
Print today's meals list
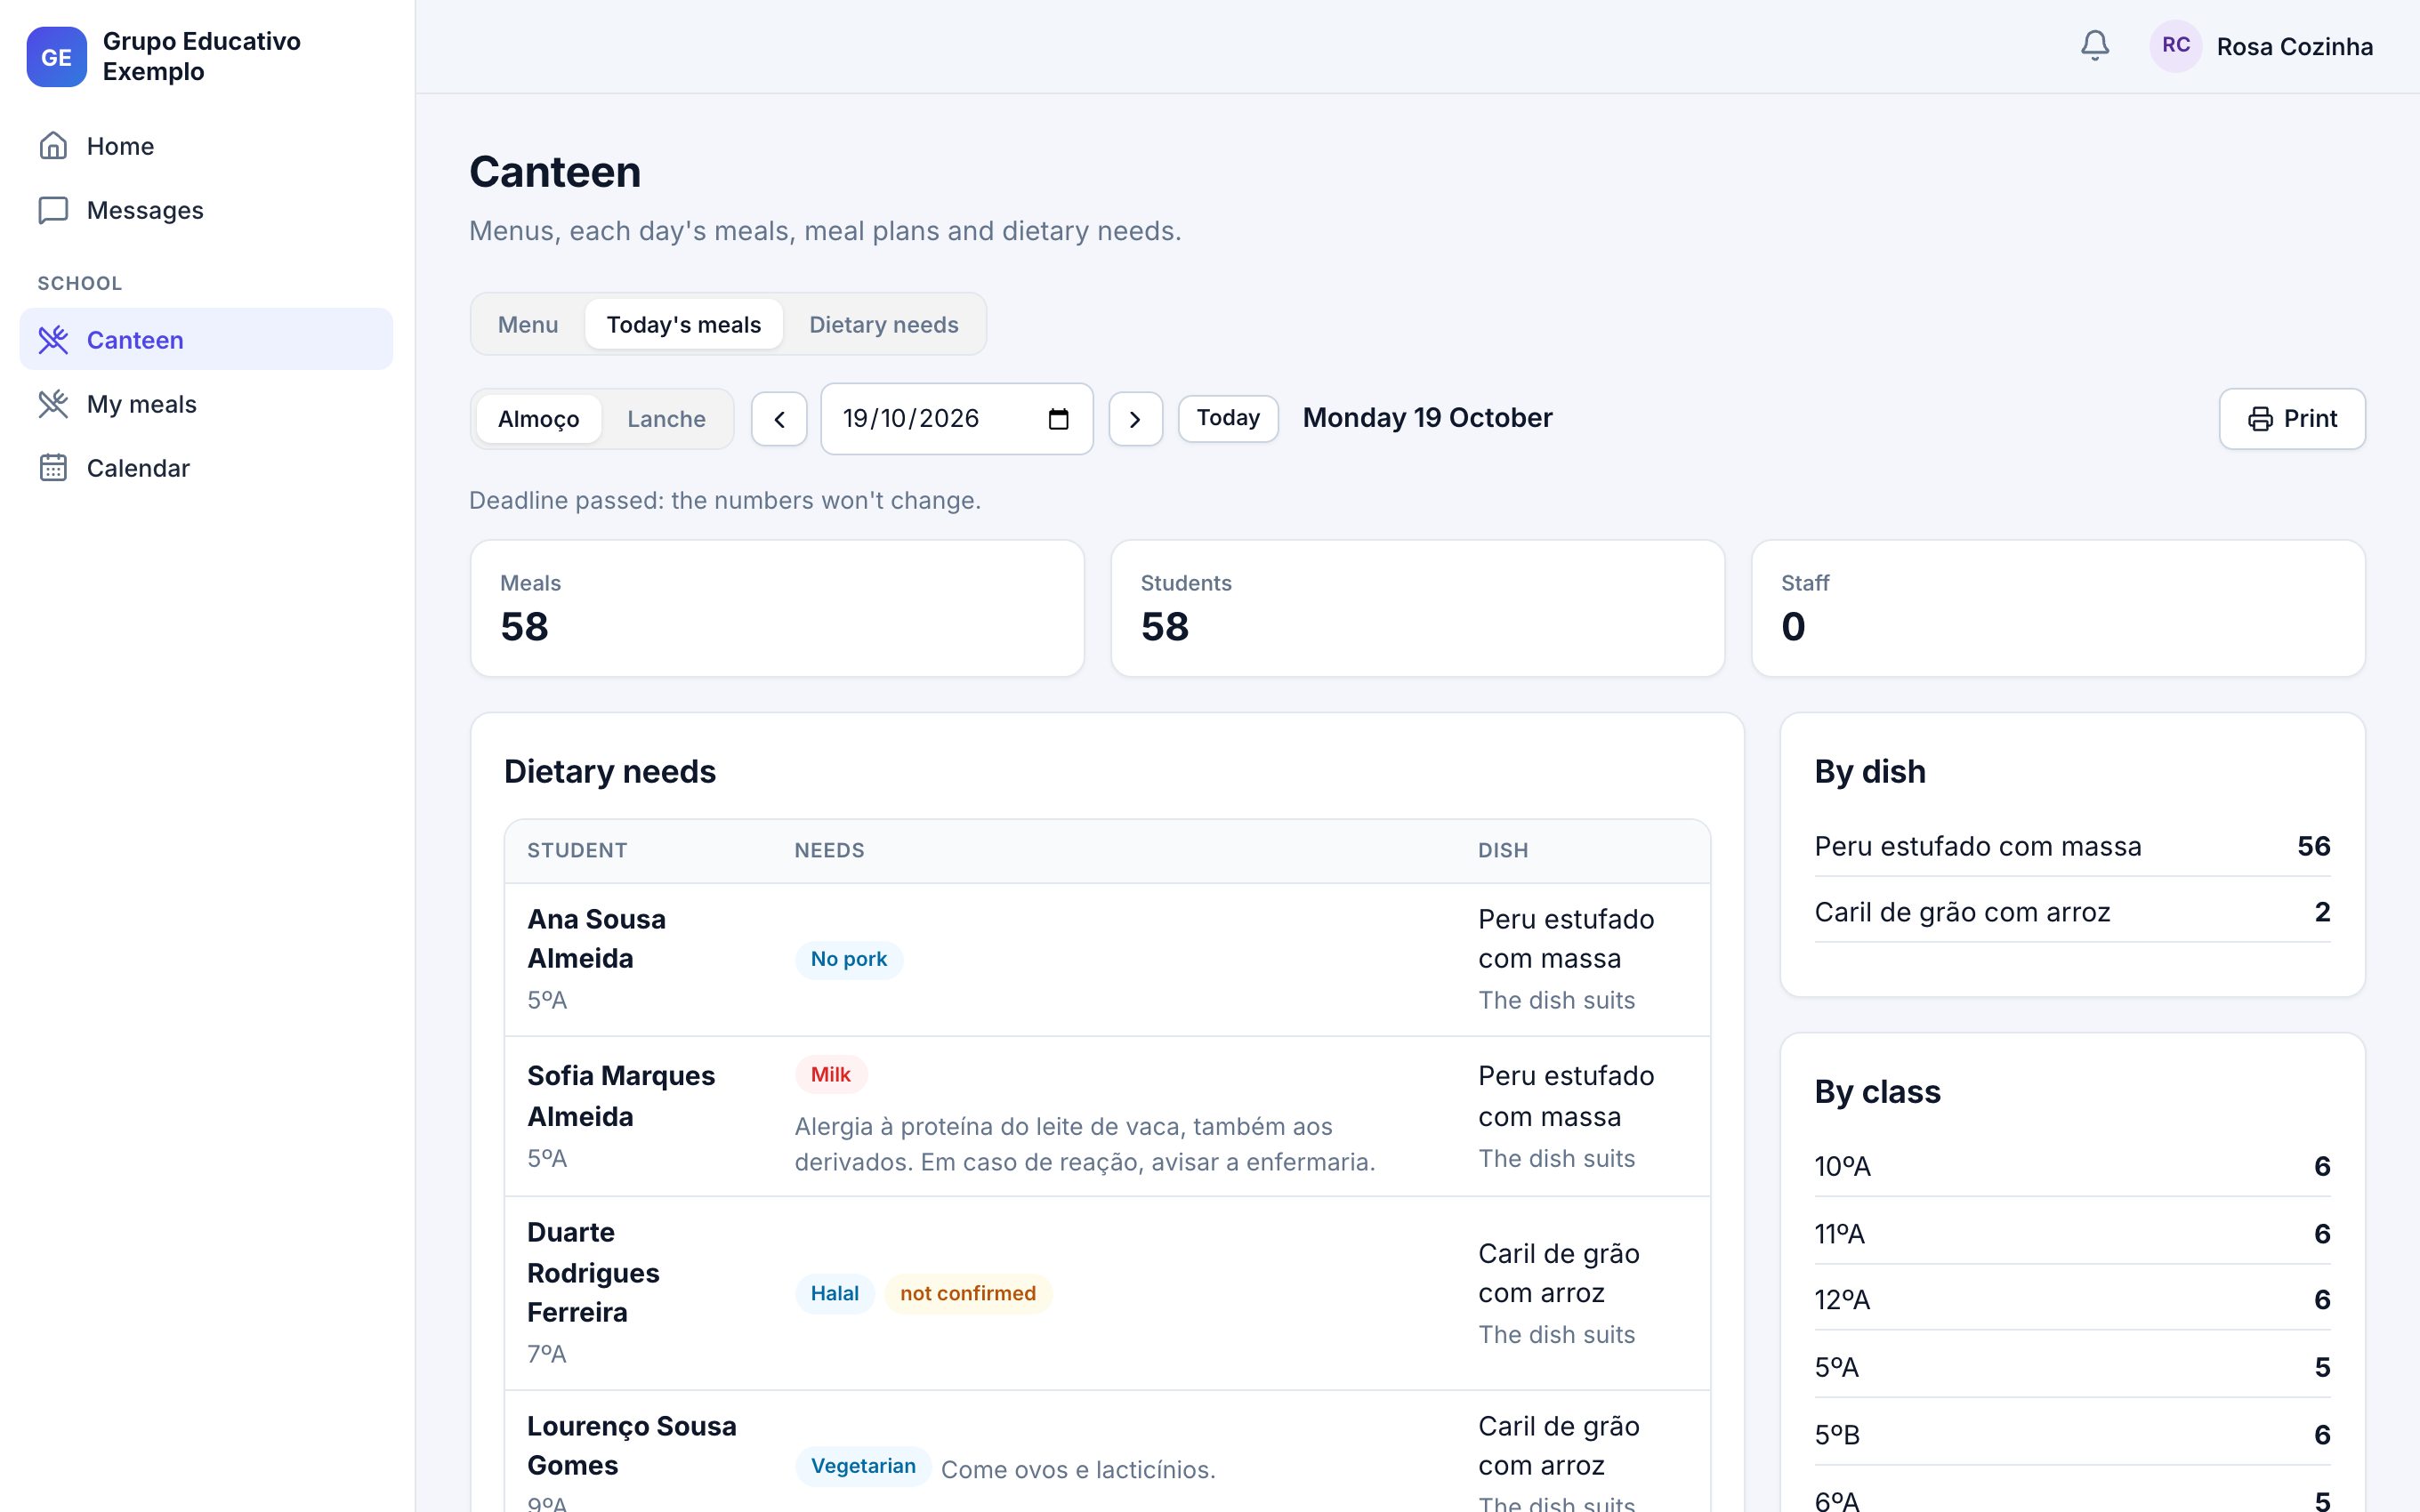pyautogui.click(x=2292, y=419)
